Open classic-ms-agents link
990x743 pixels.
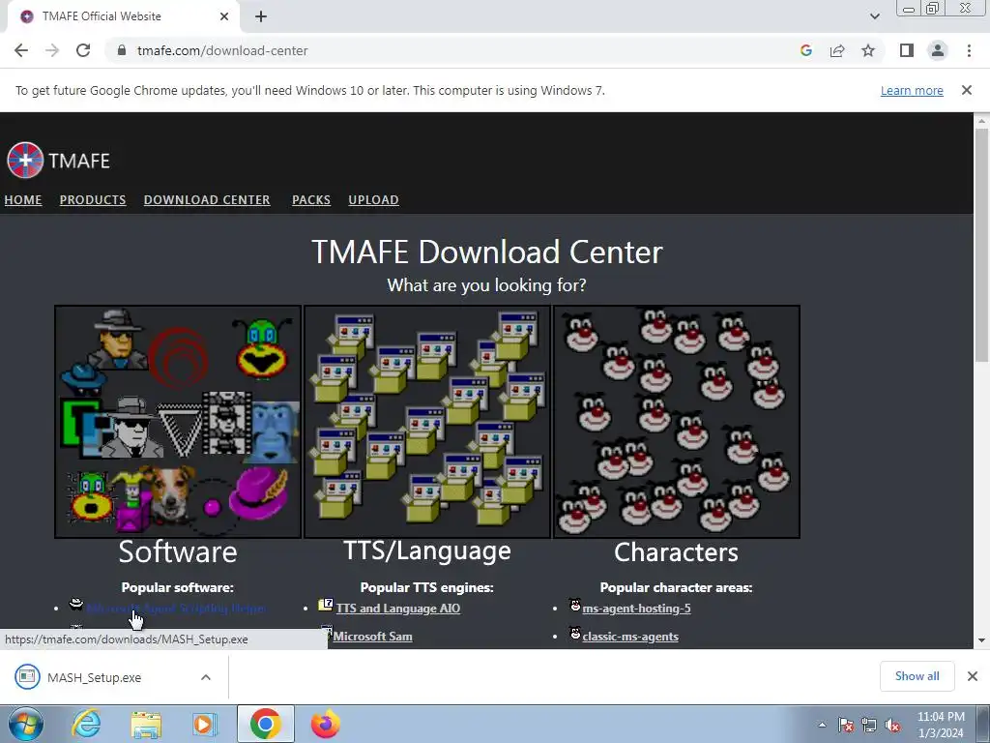point(630,637)
